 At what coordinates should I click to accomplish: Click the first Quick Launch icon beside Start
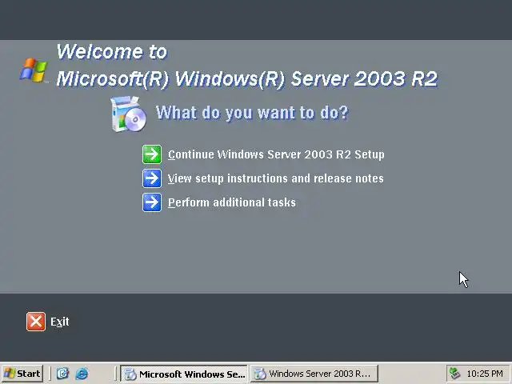click(x=62, y=374)
